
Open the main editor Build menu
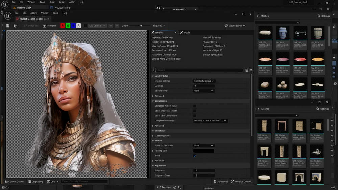(x=52, y=2)
